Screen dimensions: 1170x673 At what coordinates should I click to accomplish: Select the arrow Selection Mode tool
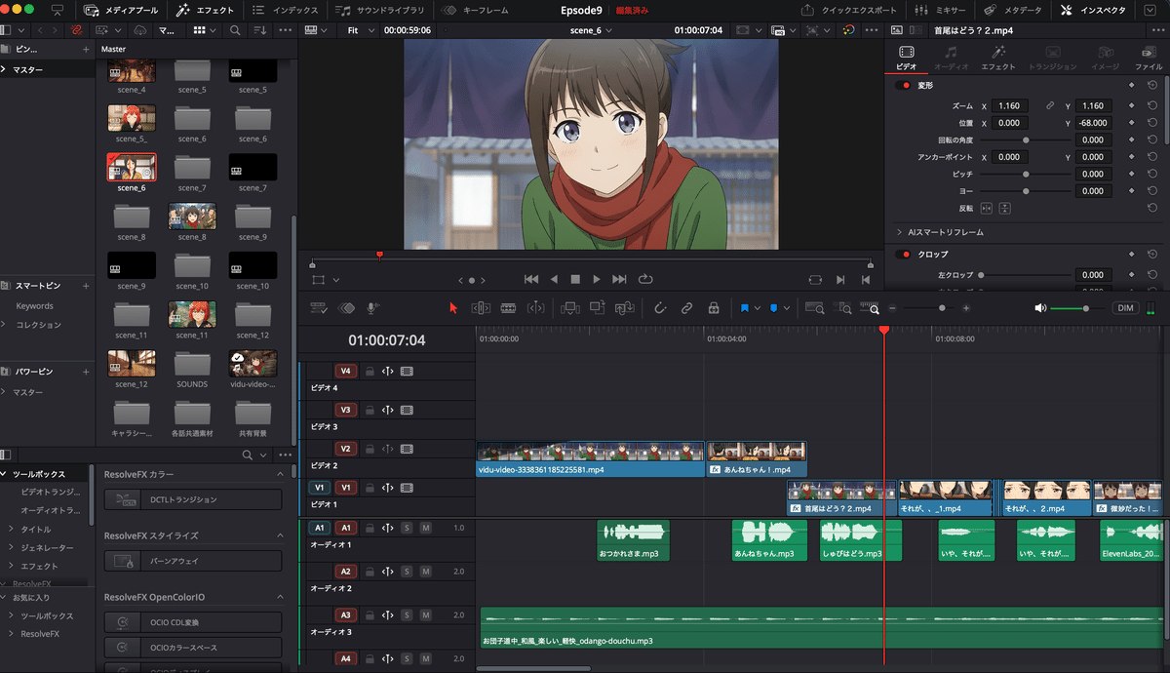(x=452, y=308)
